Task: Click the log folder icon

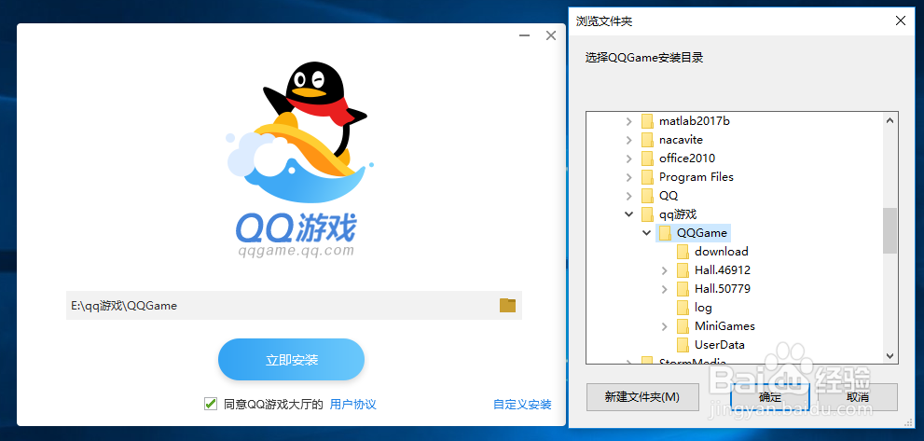Action: [683, 307]
